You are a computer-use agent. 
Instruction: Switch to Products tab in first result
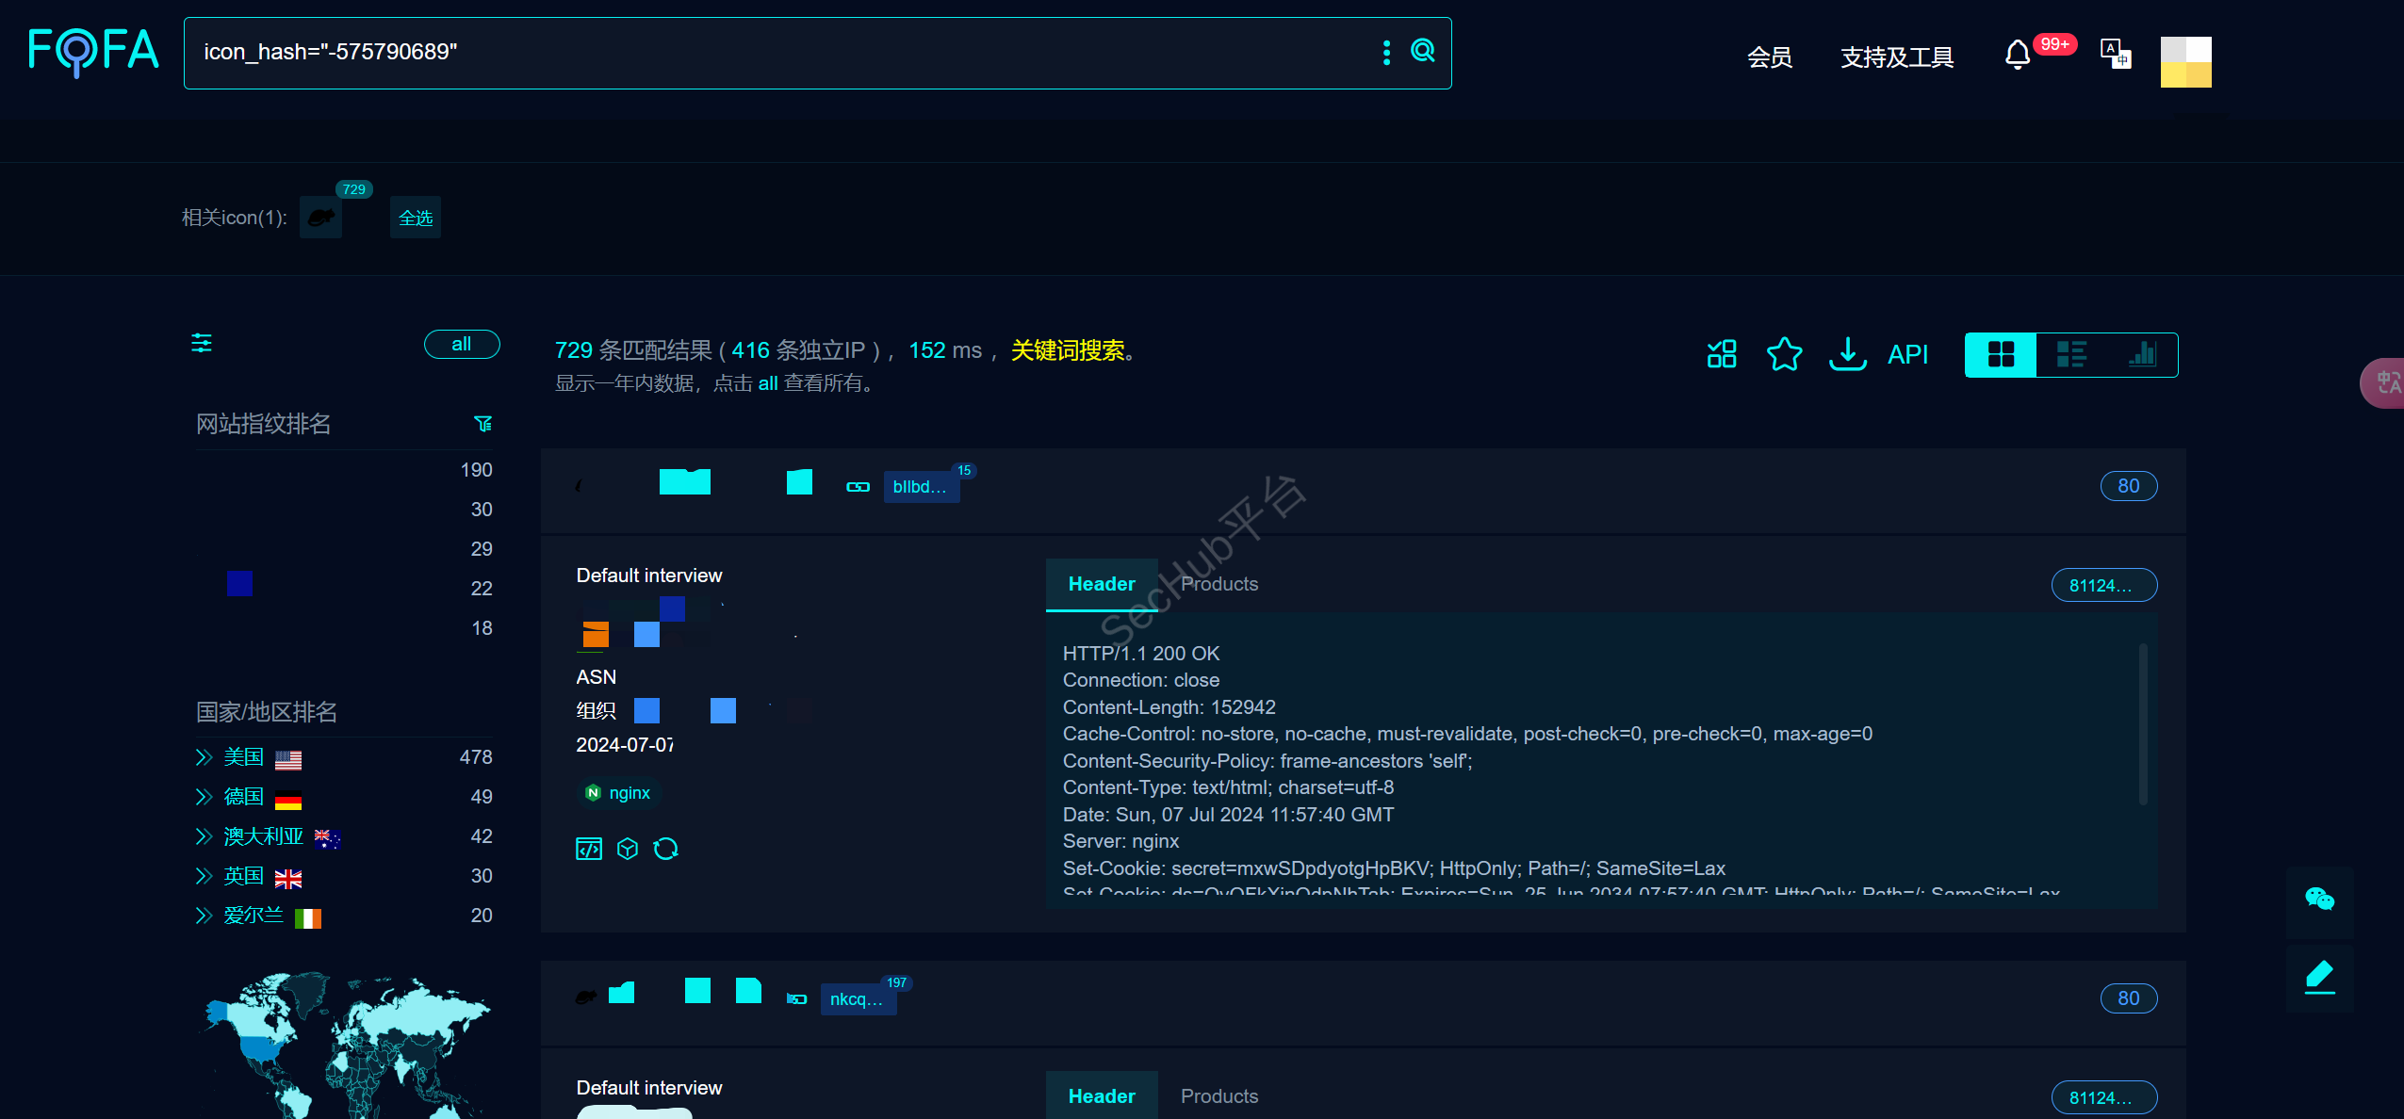coord(1218,584)
